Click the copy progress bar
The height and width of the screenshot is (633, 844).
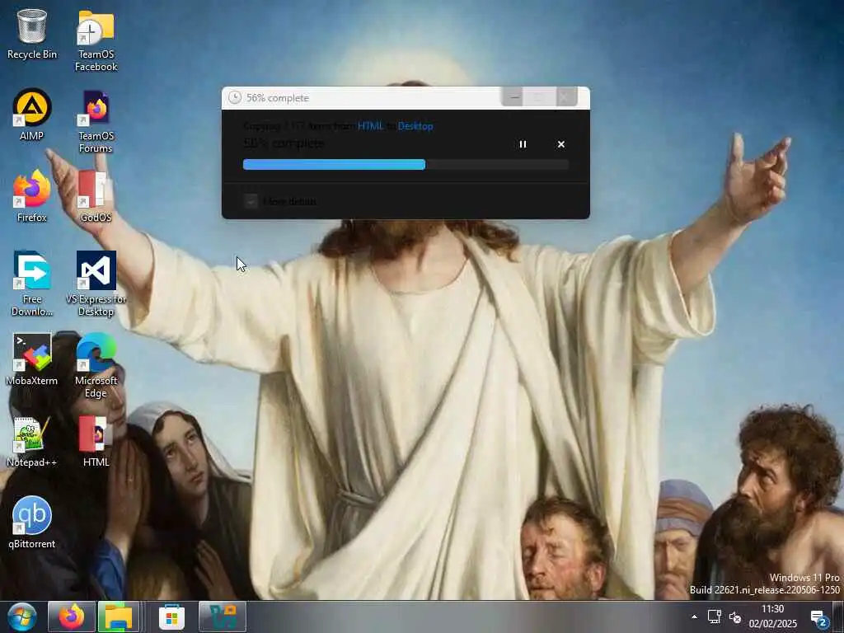coord(406,165)
